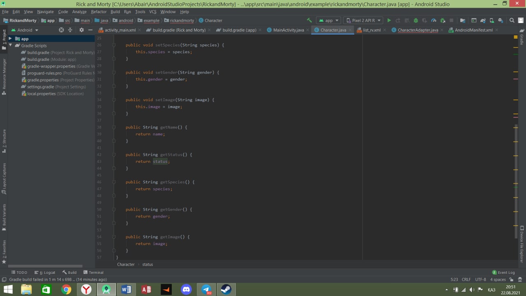Collapse the Gradle Scripts tree node
This screenshot has width=526, height=296.
[10, 46]
